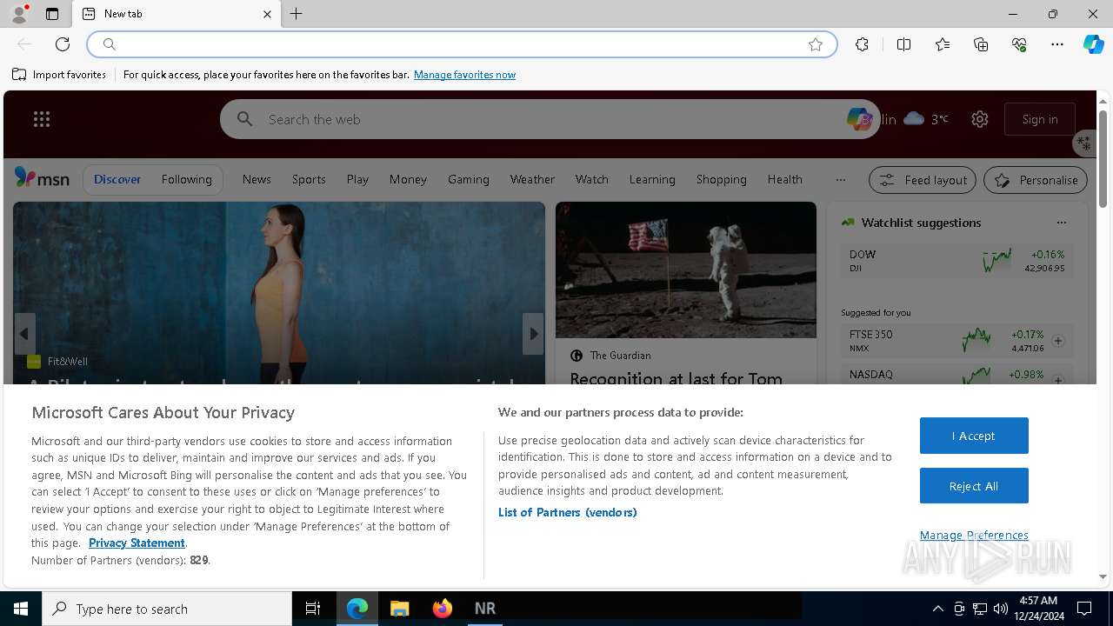Show next carousel story
The height and width of the screenshot is (626, 1113).
(533, 333)
